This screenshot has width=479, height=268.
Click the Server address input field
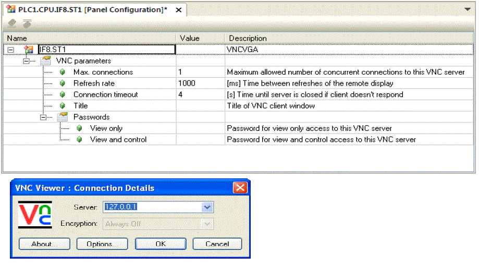click(x=153, y=207)
